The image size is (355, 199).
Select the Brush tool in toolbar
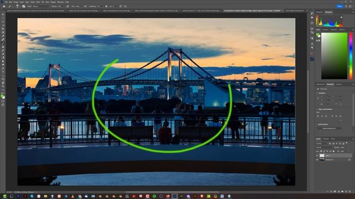click(3, 43)
